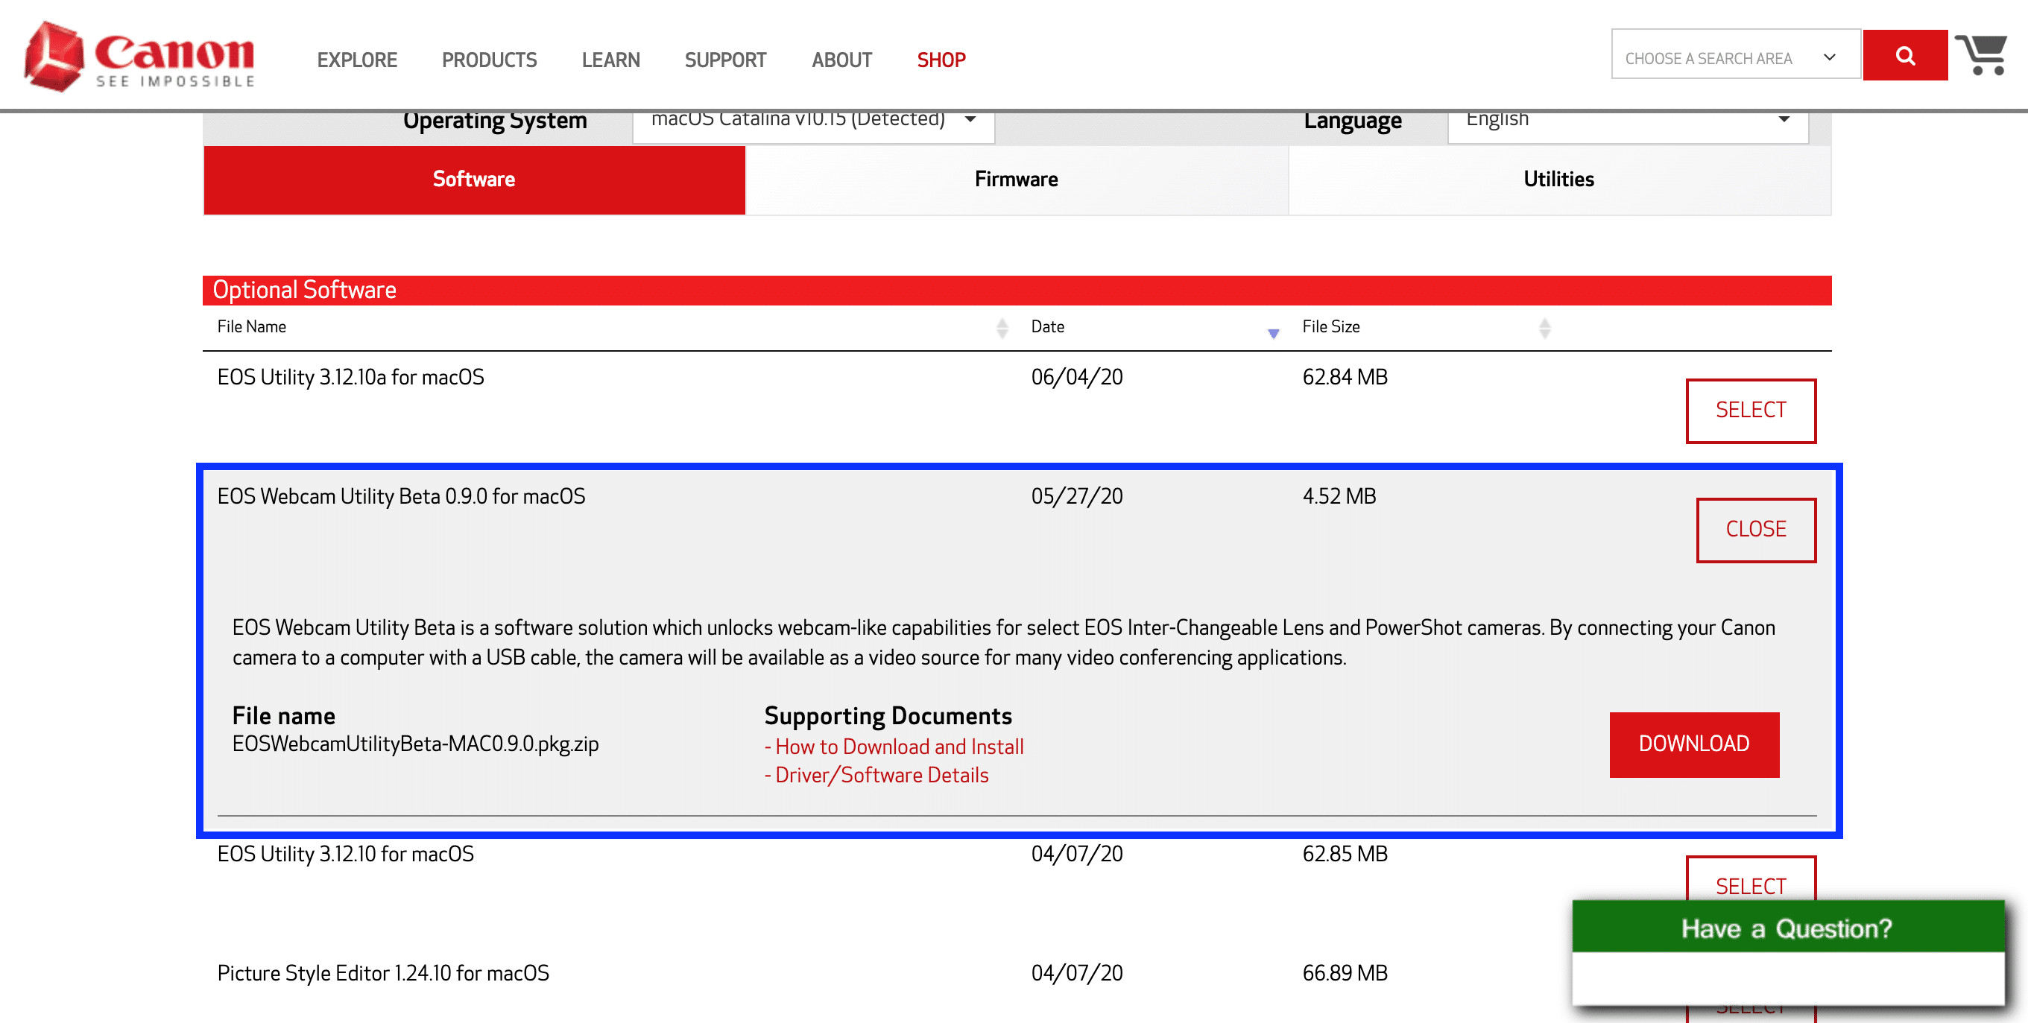Close the EOS Webcam Utility details
Viewport: 2028px width, 1023px height.
1756,530
